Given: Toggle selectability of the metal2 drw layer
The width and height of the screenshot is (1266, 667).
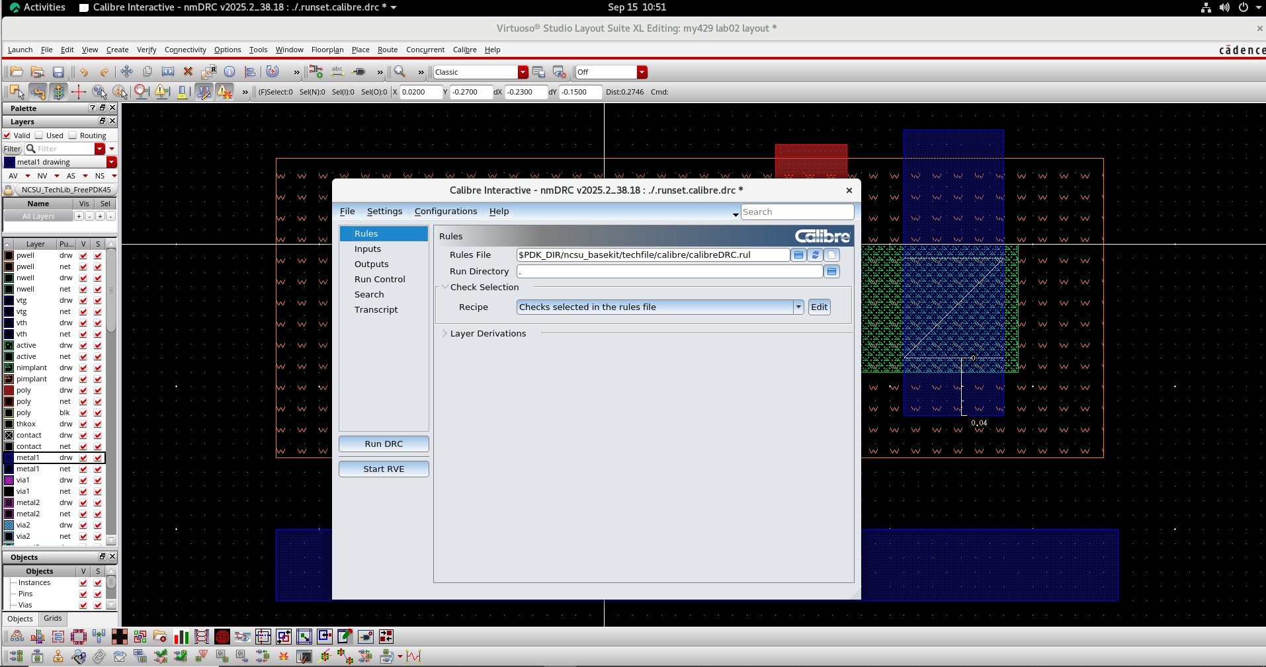Looking at the screenshot, I should 98,503.
